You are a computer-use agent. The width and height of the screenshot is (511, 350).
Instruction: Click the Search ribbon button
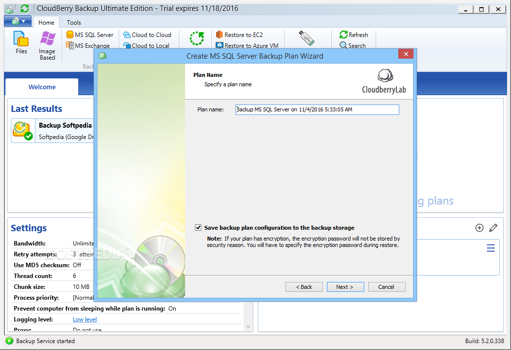(x=352, y=45)
